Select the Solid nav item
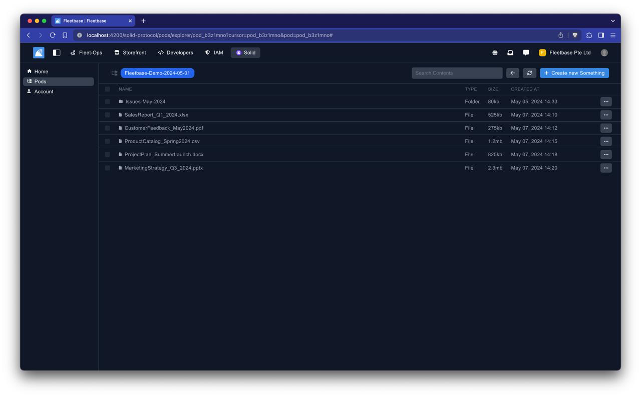The image size is (641, 397). 245,53
